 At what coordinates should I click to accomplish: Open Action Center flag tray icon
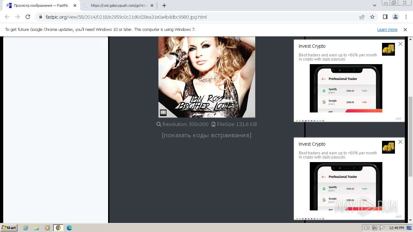pos(382,228)
